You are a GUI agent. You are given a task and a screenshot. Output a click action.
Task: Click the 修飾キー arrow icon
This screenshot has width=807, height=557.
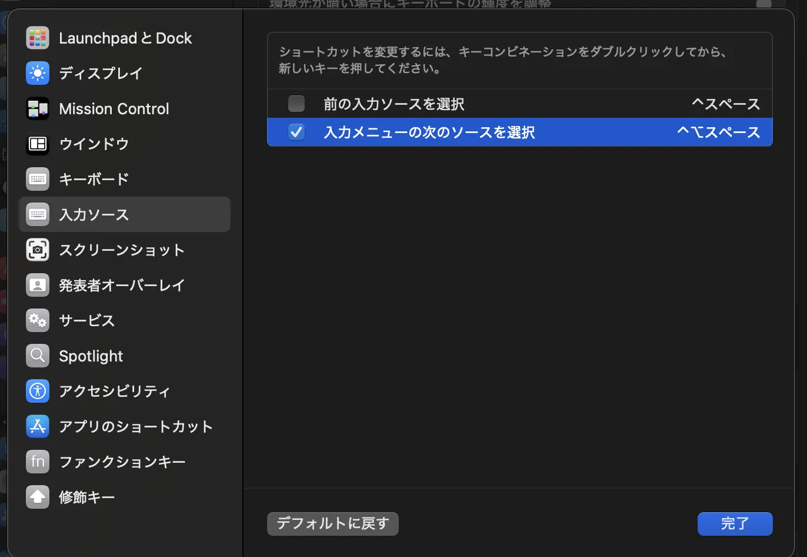(x=37, y=497)
